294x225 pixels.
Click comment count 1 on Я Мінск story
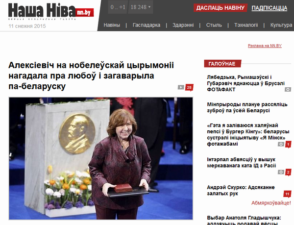[x=288, y=144]
